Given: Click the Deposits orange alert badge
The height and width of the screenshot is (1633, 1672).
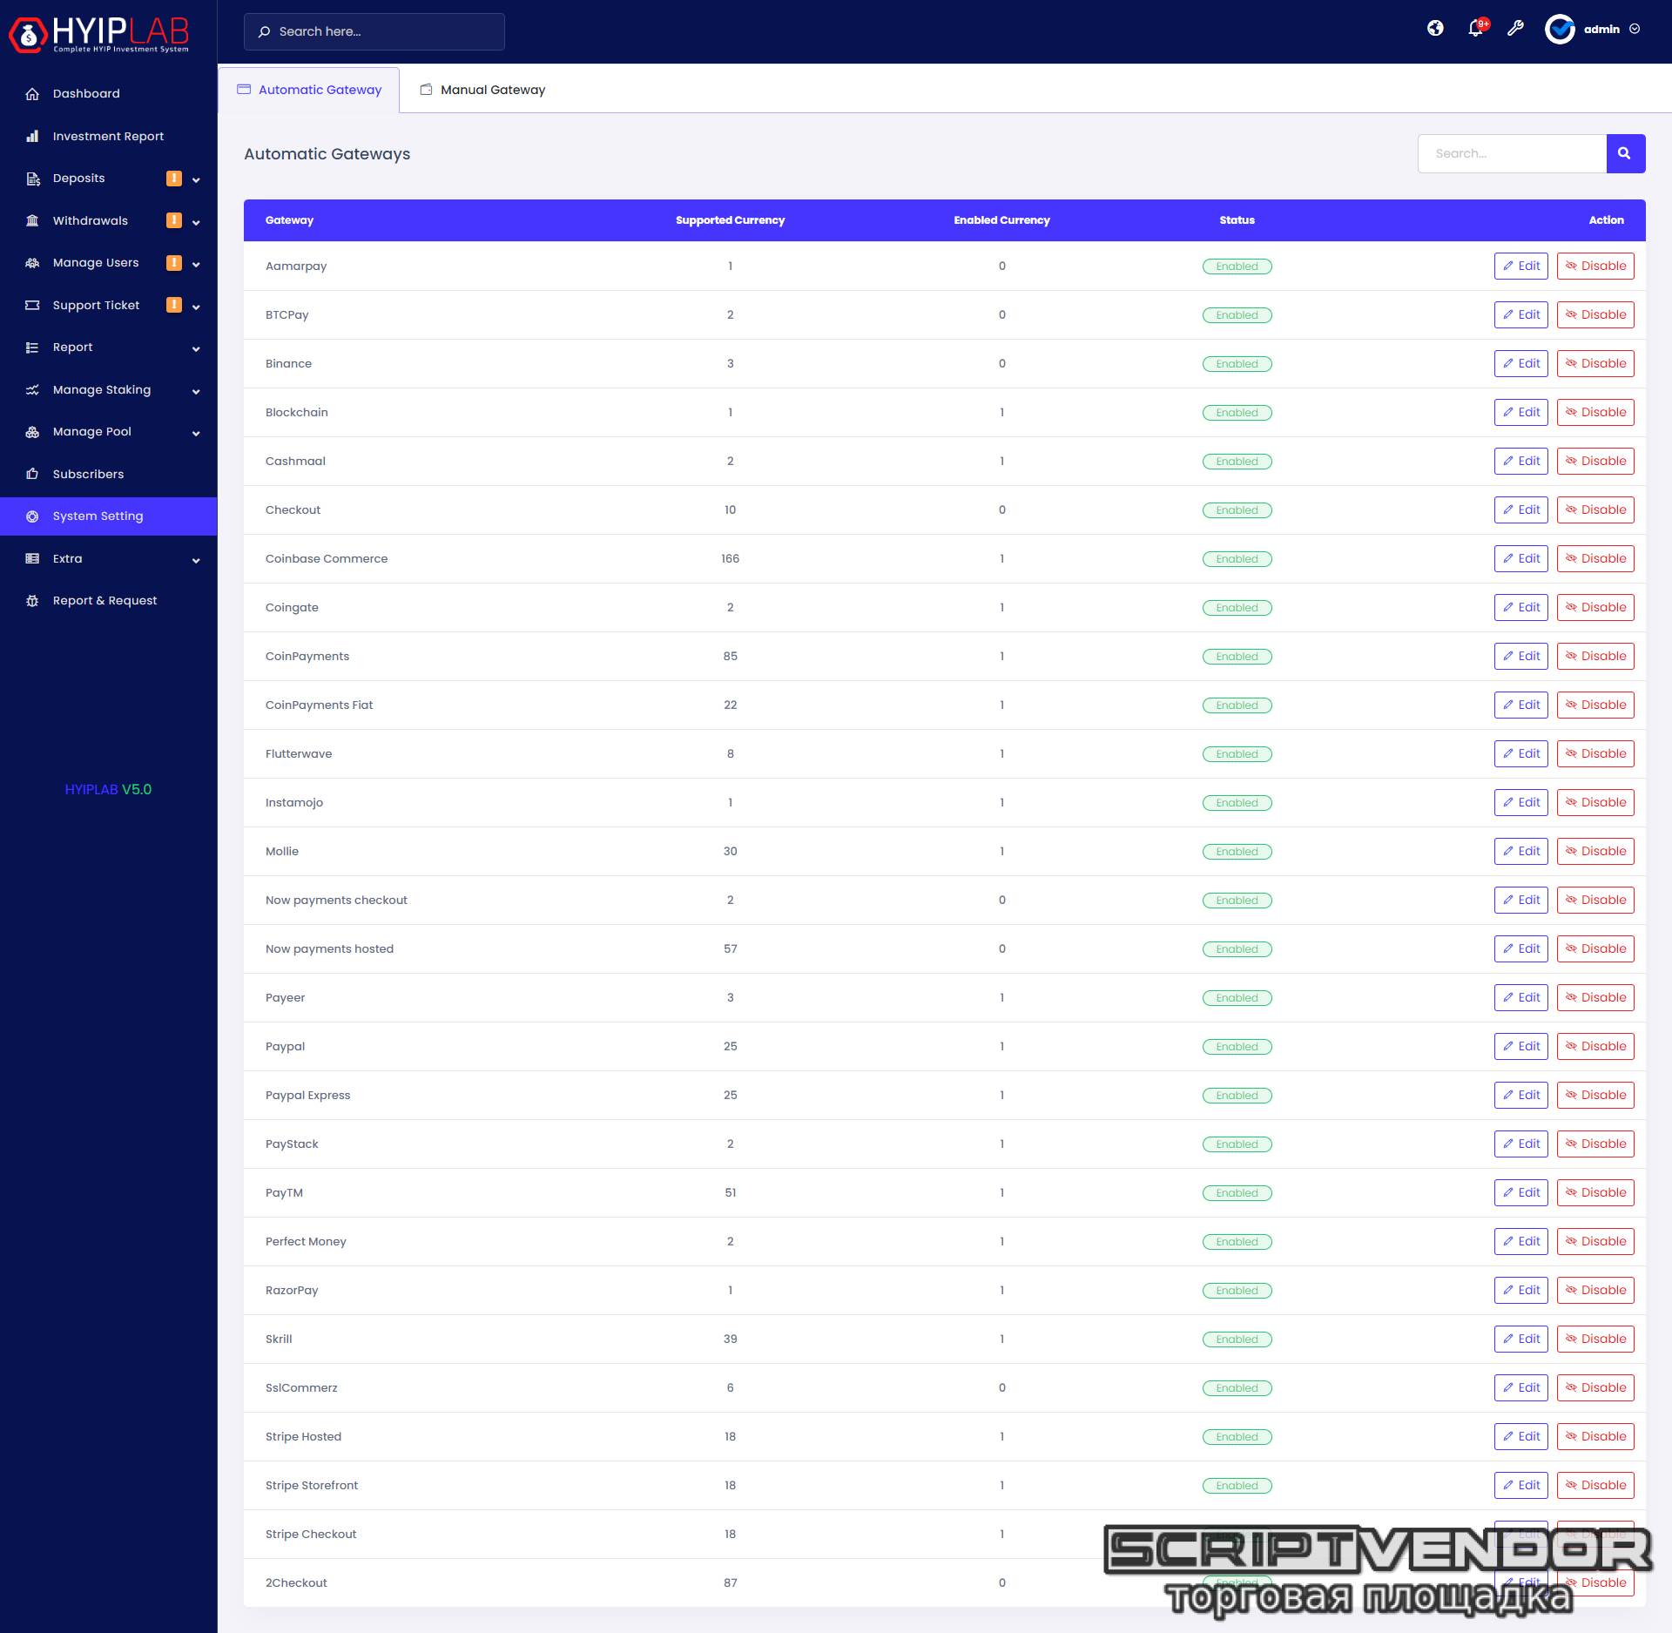Looking at the screenshot, I should pos(174,179).
